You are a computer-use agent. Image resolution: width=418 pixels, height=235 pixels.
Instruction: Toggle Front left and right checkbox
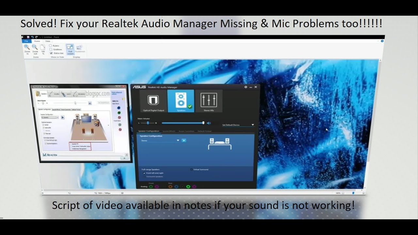pos(144,173)
